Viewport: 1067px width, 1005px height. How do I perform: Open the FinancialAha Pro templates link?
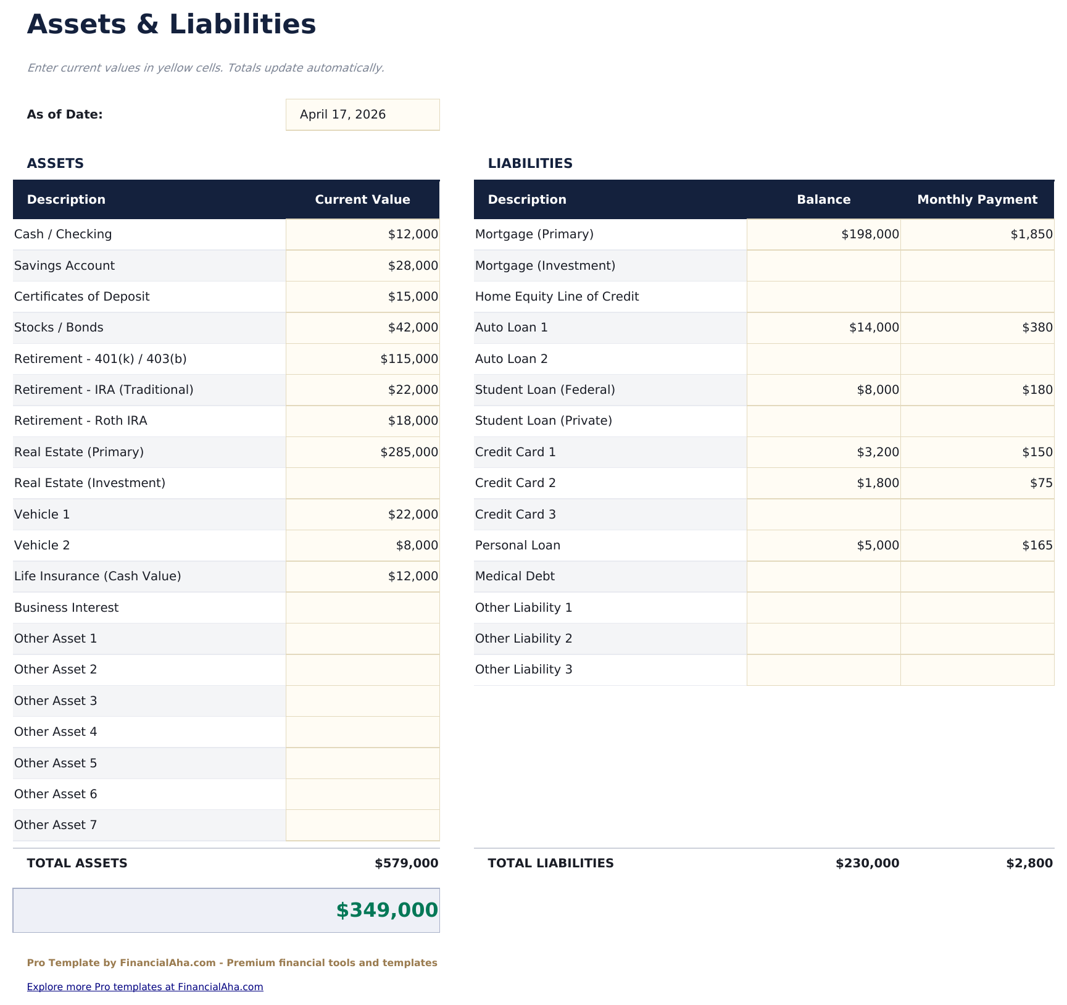(146, 986)
